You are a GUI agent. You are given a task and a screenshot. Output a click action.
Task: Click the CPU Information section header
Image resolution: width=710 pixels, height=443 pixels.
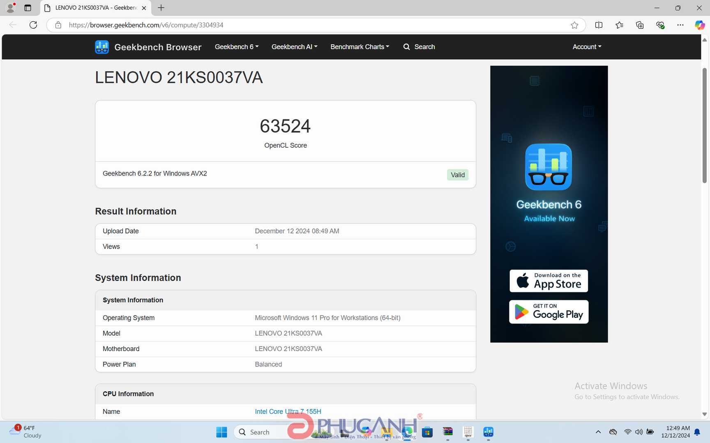point(128,394)
